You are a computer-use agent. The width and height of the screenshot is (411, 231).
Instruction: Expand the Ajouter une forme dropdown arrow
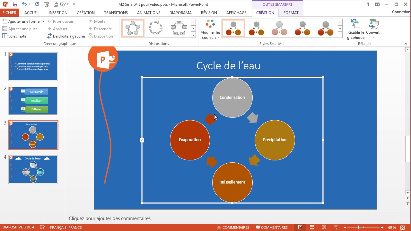43,21
